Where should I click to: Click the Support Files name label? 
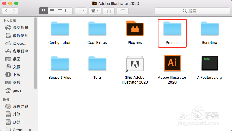coord(60,78)
